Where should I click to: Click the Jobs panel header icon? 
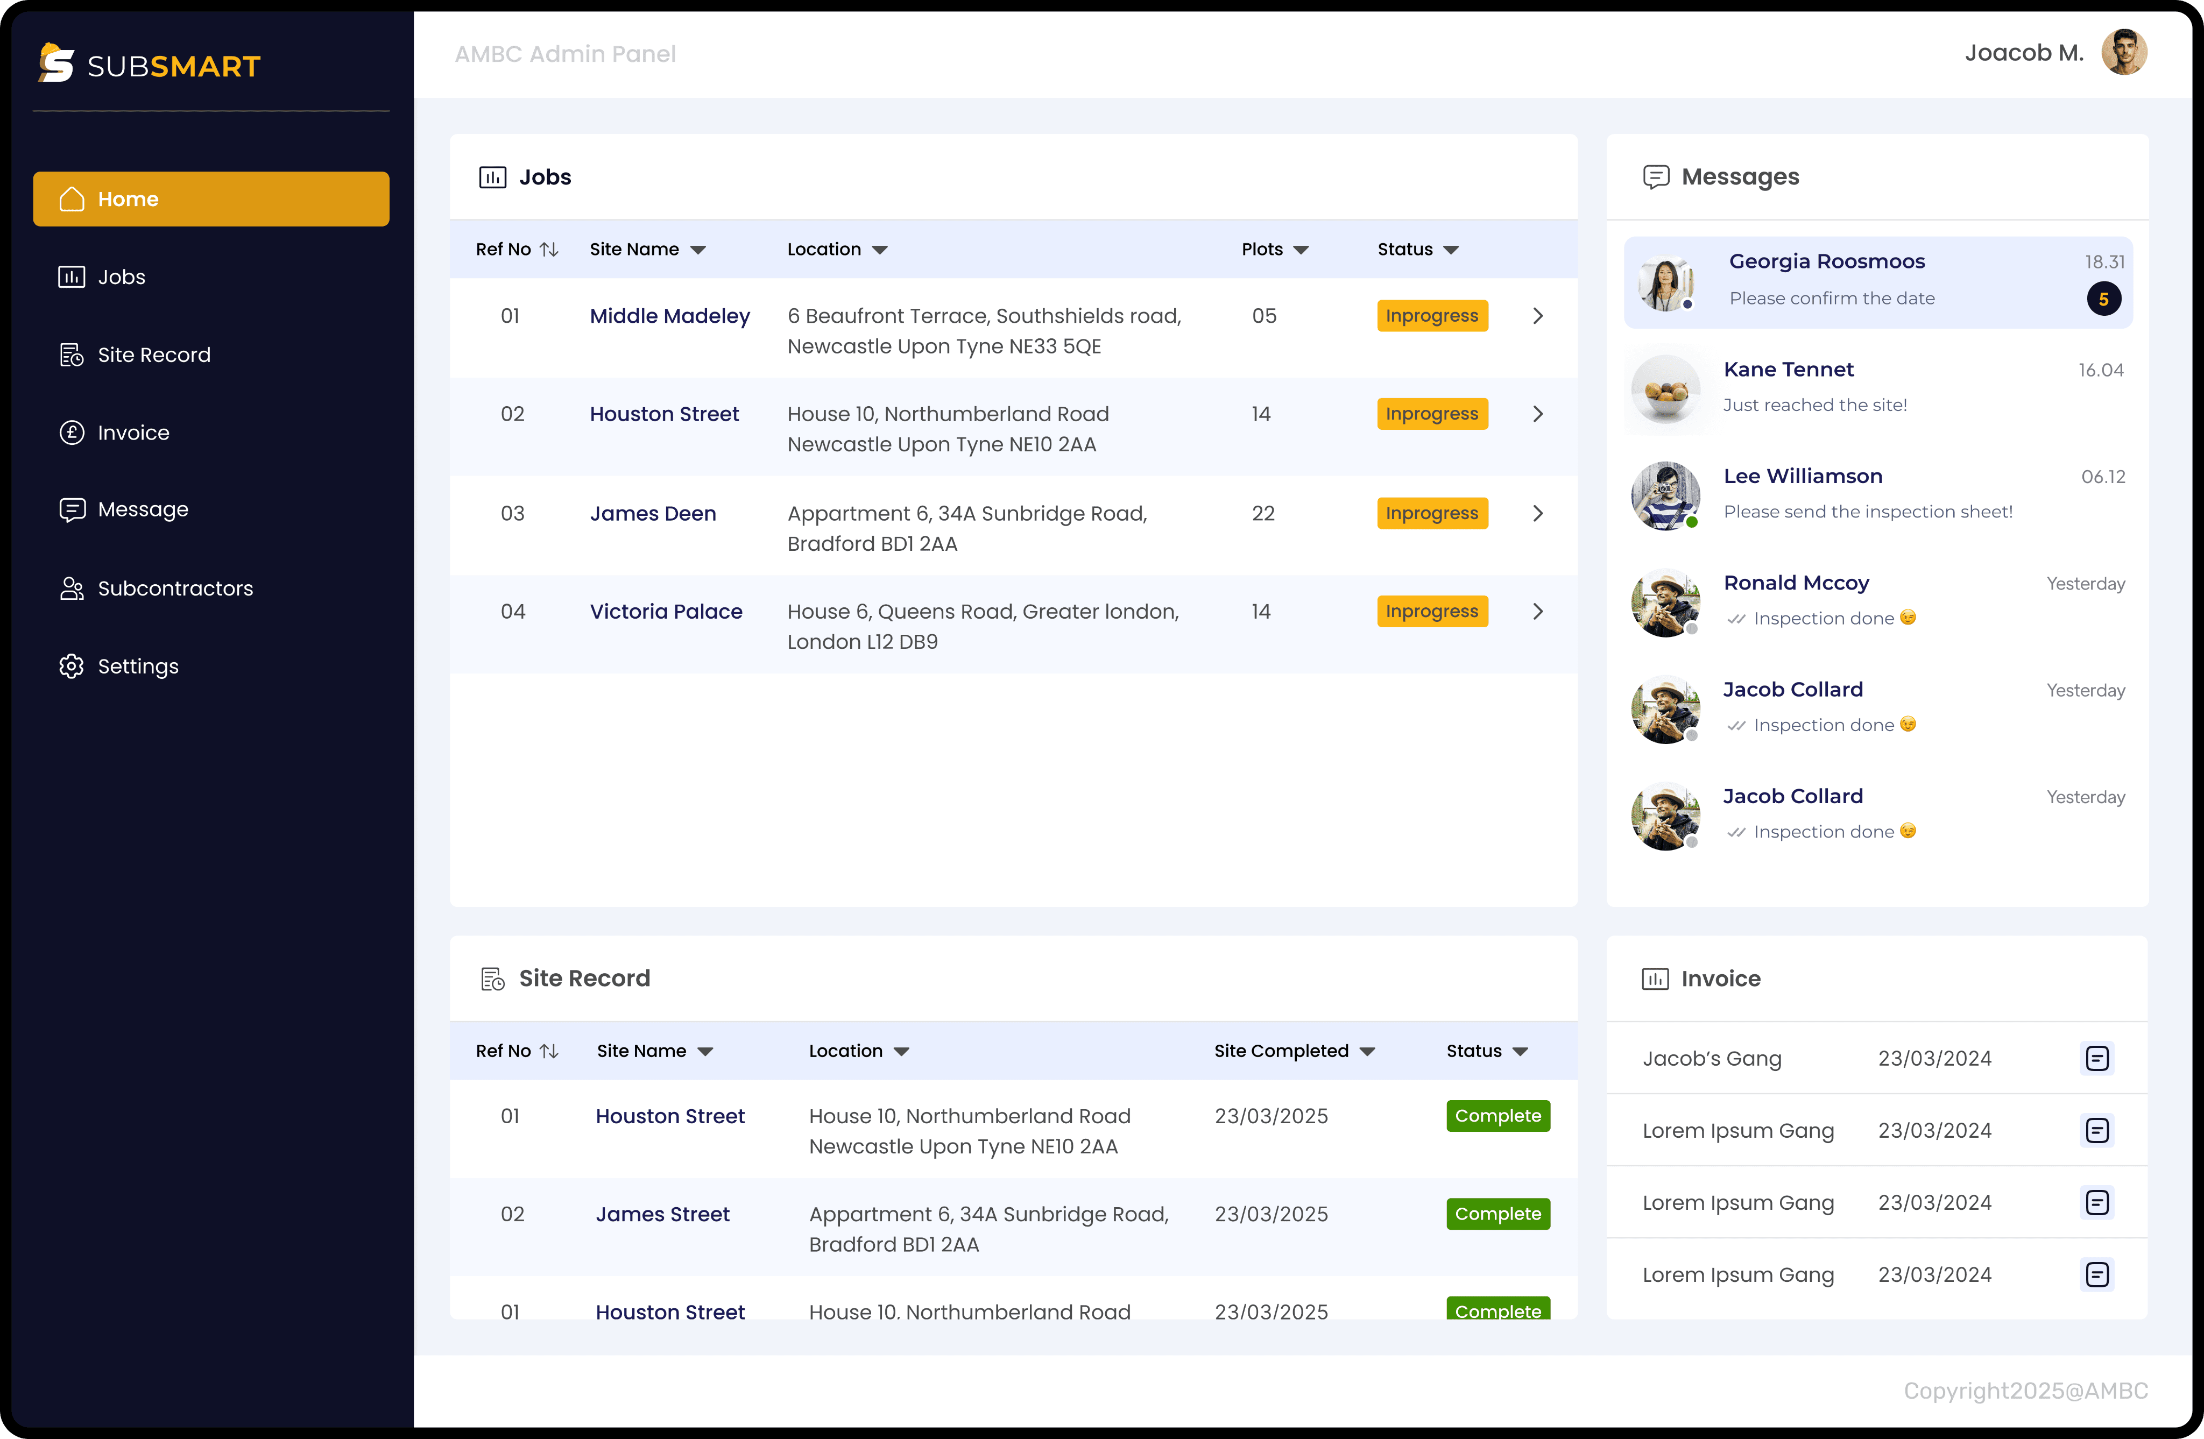(x=492, y=177)
